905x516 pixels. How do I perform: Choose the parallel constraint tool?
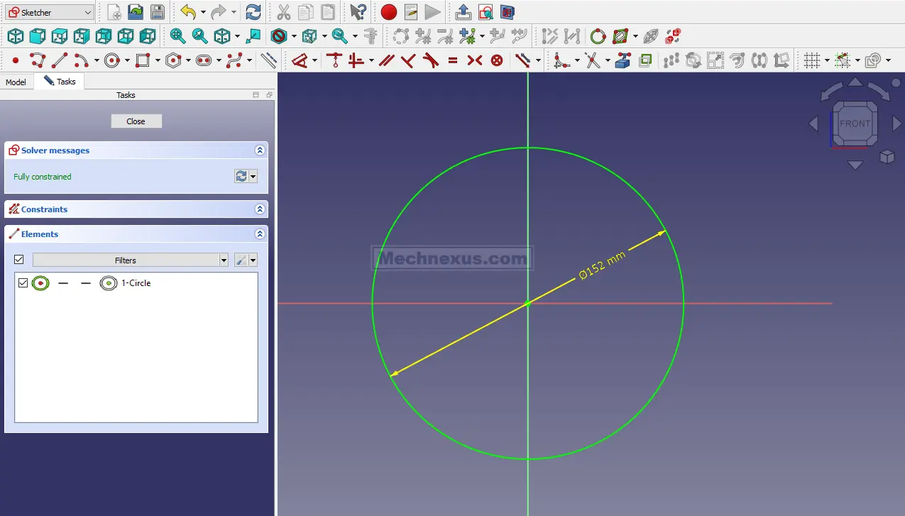pos(386,61)
